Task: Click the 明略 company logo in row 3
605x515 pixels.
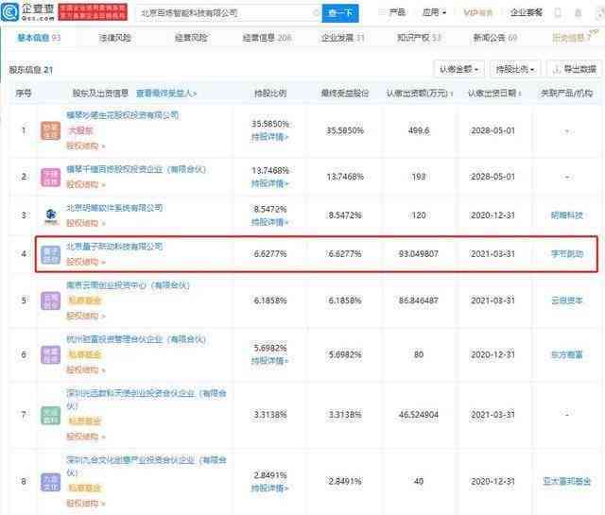Action: 51,215
